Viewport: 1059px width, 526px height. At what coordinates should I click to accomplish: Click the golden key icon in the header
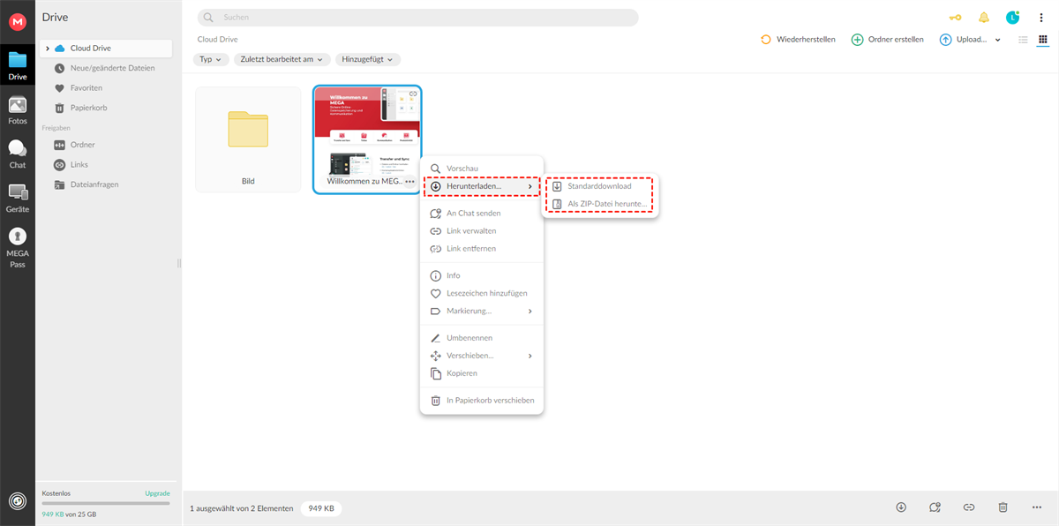pos(954,18)
